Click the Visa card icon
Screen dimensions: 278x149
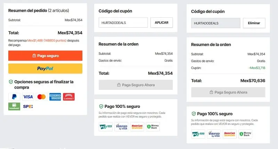click(x=28, y=97)
